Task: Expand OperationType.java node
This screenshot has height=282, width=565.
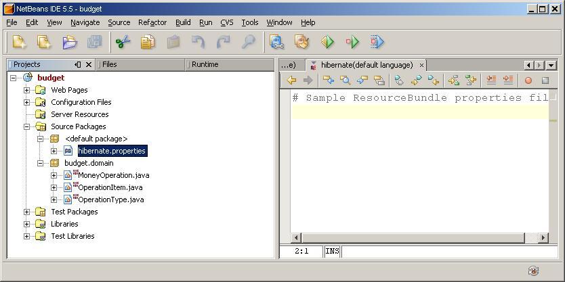Action: [x=54, y=199]
